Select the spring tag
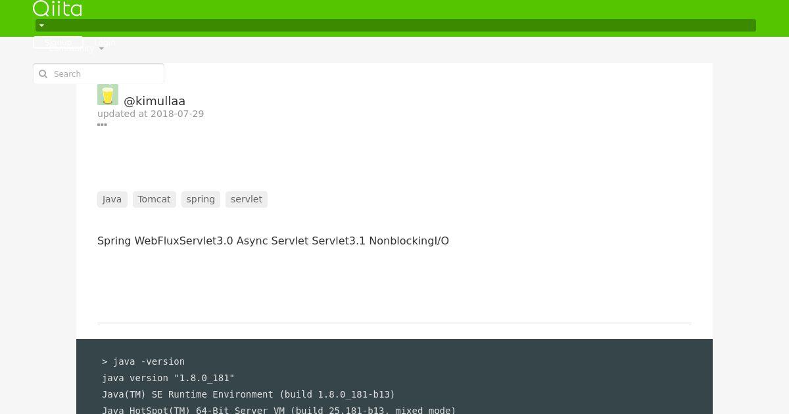 point(201,199)
